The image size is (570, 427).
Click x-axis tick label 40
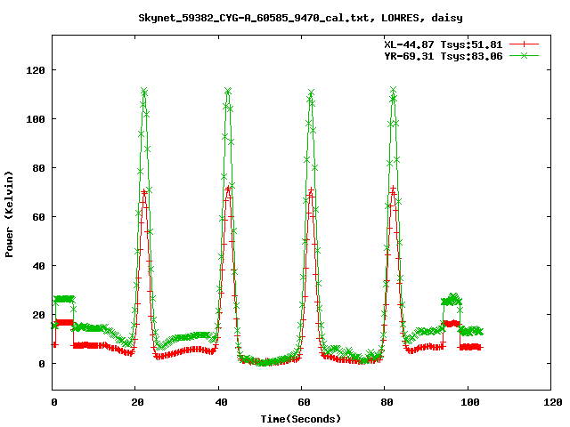pyautogui.click(x=221, y=402)
